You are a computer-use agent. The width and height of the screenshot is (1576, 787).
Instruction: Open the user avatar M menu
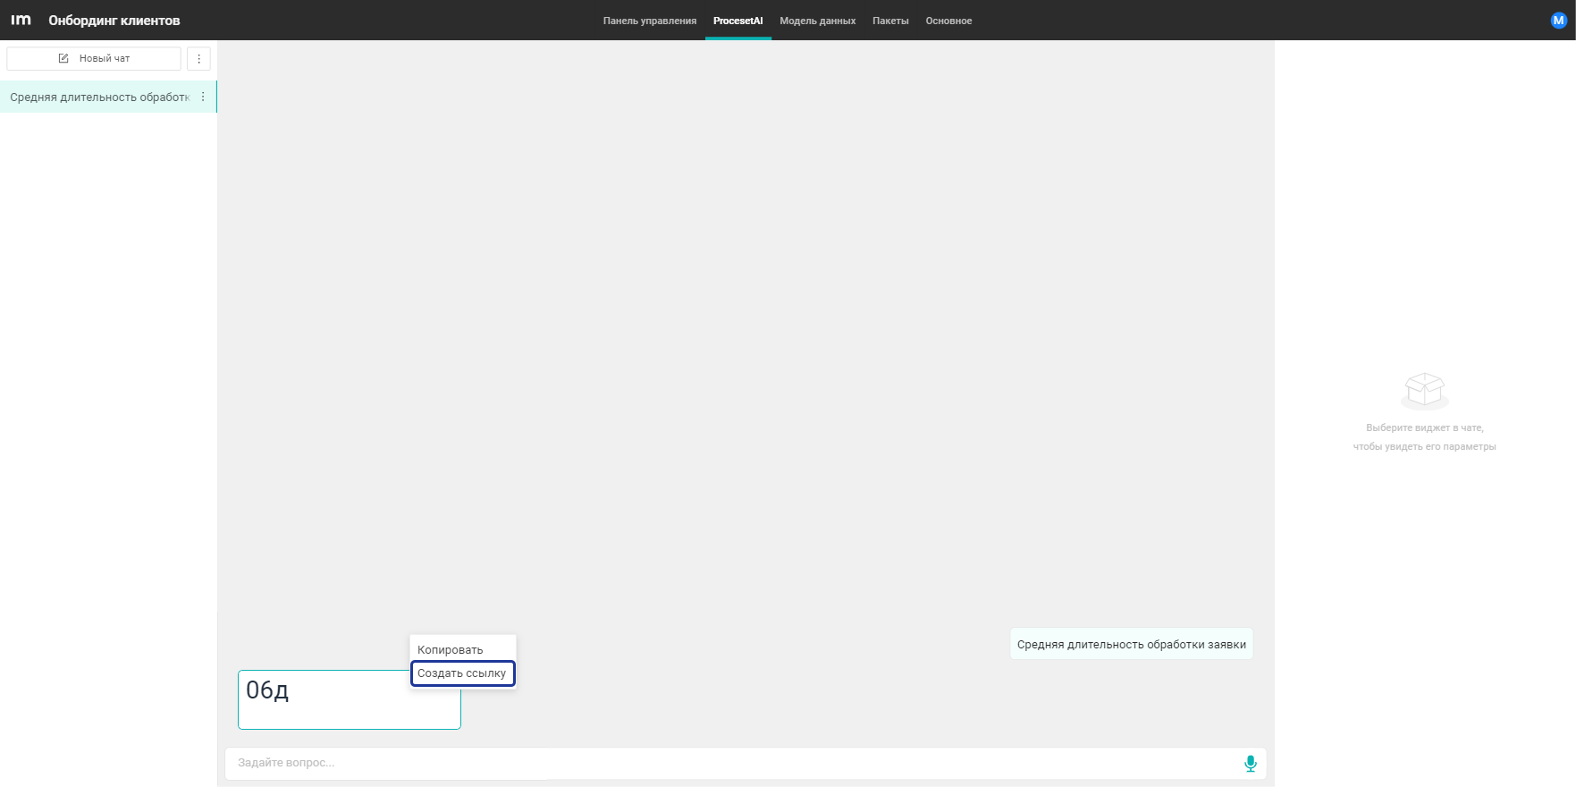[x=1558, y=20]
